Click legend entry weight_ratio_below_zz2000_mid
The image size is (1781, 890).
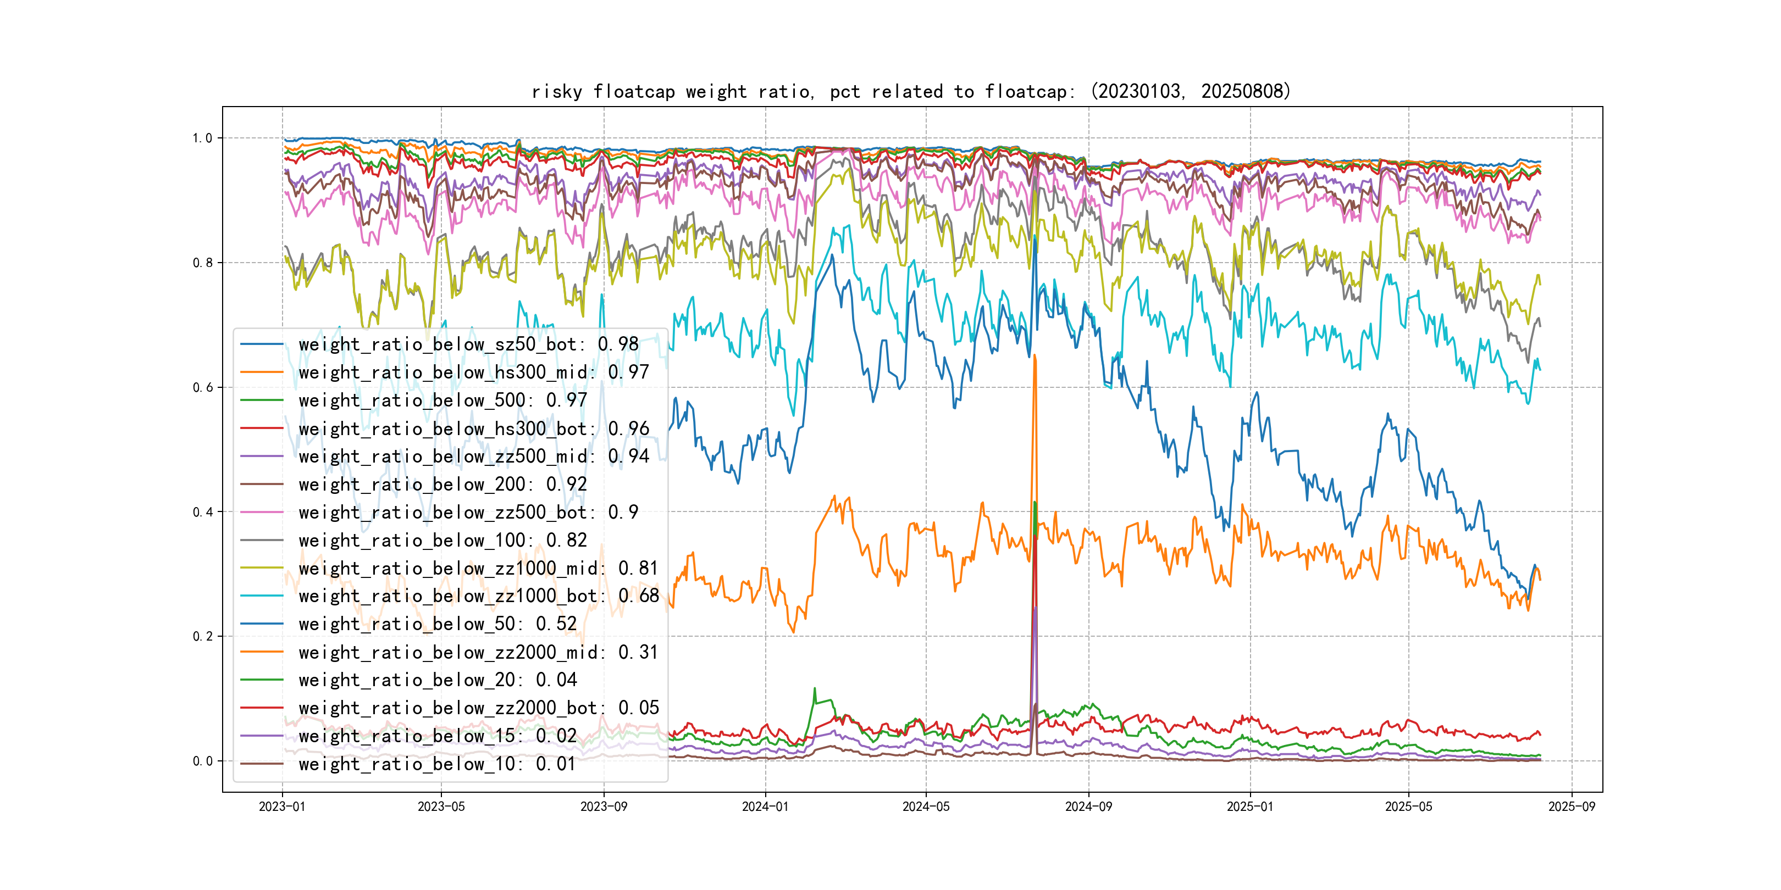coord(478,652)
